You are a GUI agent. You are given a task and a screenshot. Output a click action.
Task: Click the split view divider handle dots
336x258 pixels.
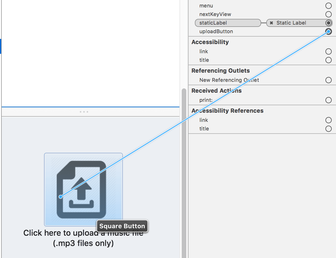[84, 112]
